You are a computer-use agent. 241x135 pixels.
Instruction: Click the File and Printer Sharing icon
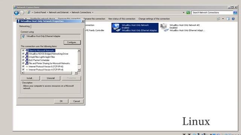(x=27, y=63)
